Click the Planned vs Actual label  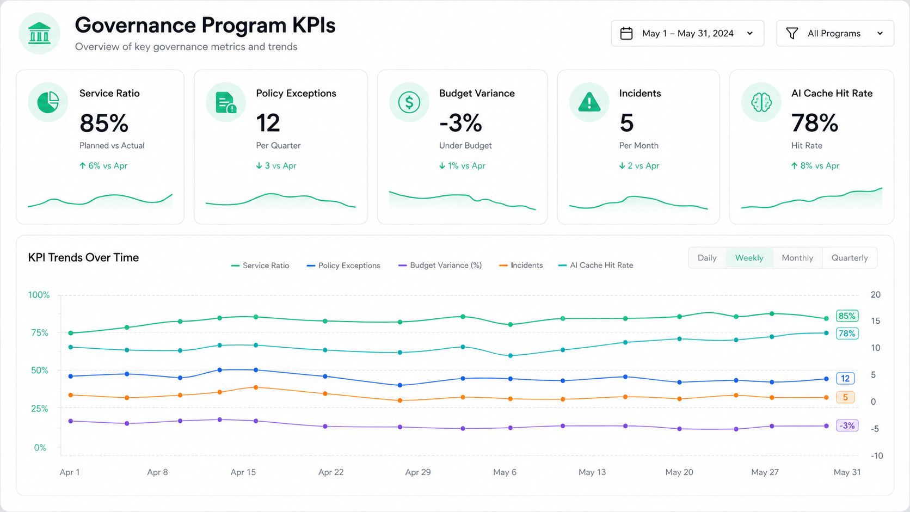(112, 146)
